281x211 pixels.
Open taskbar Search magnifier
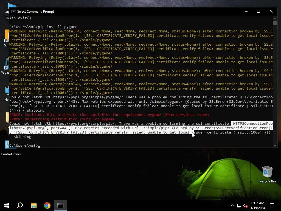tap(20, 206)
